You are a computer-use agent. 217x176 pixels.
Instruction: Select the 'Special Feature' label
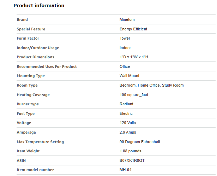[31, 29]
